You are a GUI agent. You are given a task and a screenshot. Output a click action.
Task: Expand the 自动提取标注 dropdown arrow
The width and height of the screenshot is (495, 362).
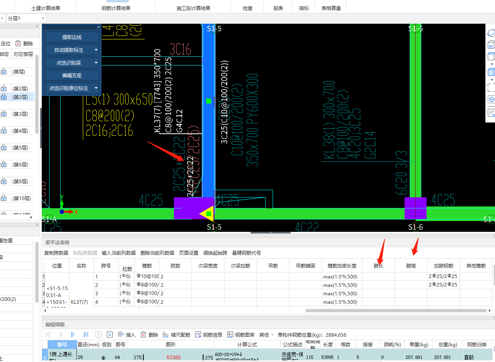[x=96, y=50]
